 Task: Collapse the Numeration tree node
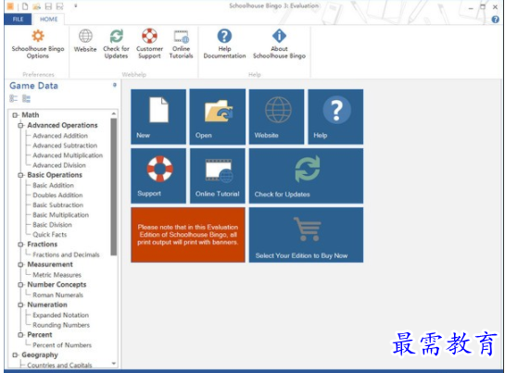(20, 305)
